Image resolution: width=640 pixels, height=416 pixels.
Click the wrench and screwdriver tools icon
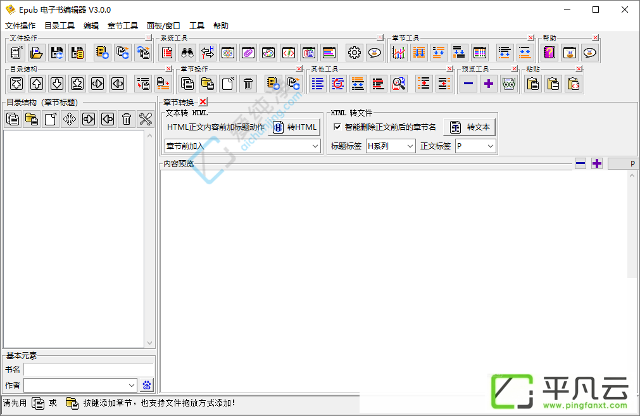(146, 119)
